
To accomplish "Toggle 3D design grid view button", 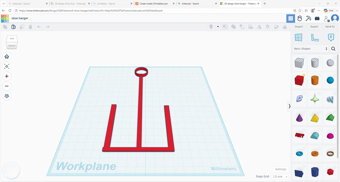I will [291, 18].
